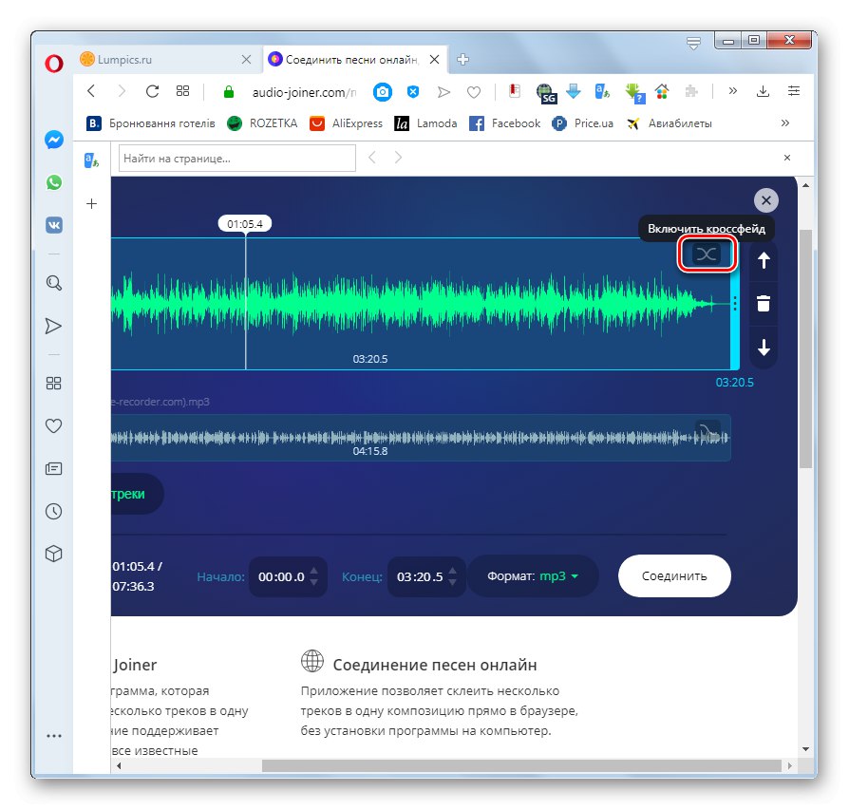Move the track up with the arrow
The height and width of the screenshot is (810, 849).
click(764, 260)
